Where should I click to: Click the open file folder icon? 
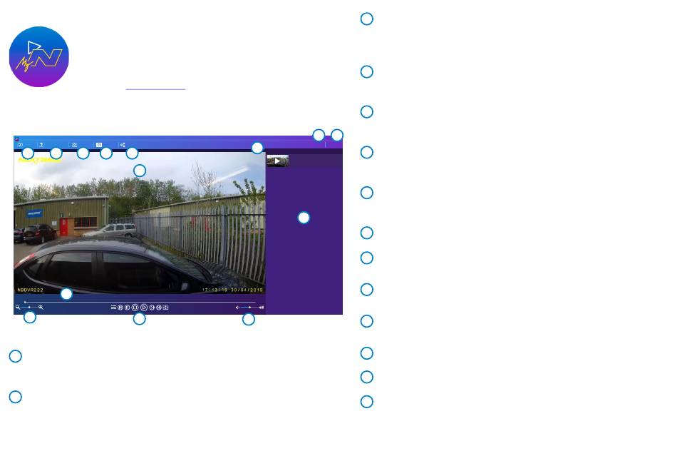point(20,145)
